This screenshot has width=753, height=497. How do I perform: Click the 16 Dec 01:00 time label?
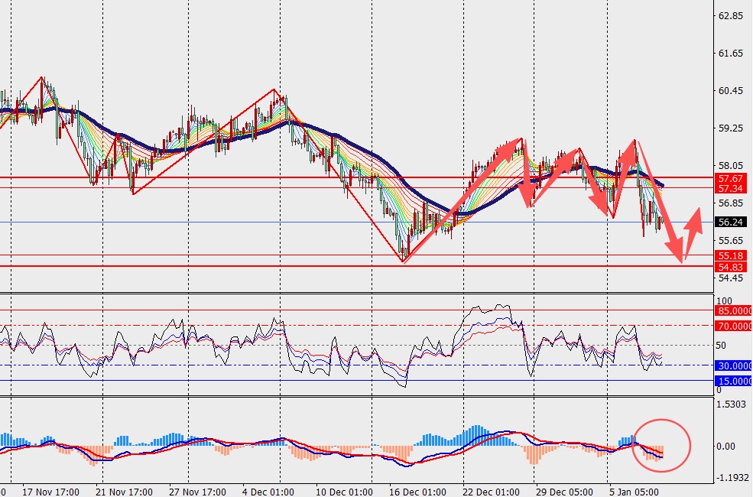click(x=417, y=491)
